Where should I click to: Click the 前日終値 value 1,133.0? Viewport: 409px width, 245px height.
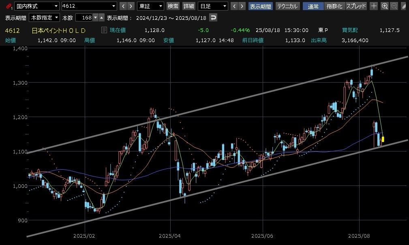[295, 40]
